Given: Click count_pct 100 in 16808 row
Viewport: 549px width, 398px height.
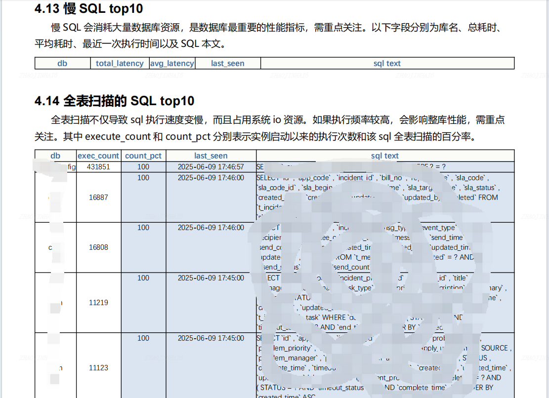Looking at the screenshot, I should (x=143, y=227).
